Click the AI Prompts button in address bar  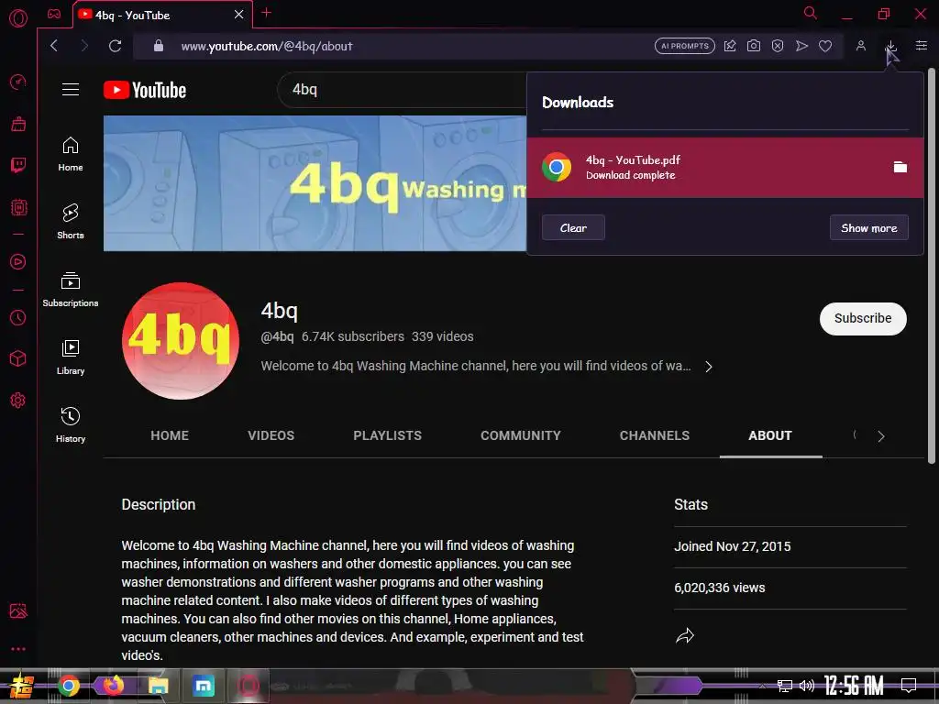pos(684,46)
